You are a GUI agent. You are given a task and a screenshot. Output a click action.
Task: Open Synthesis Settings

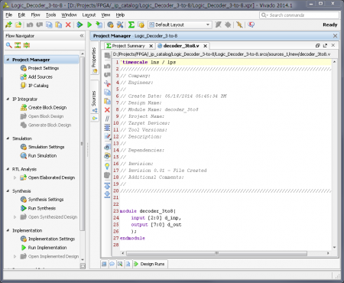(x=46, y=200)
